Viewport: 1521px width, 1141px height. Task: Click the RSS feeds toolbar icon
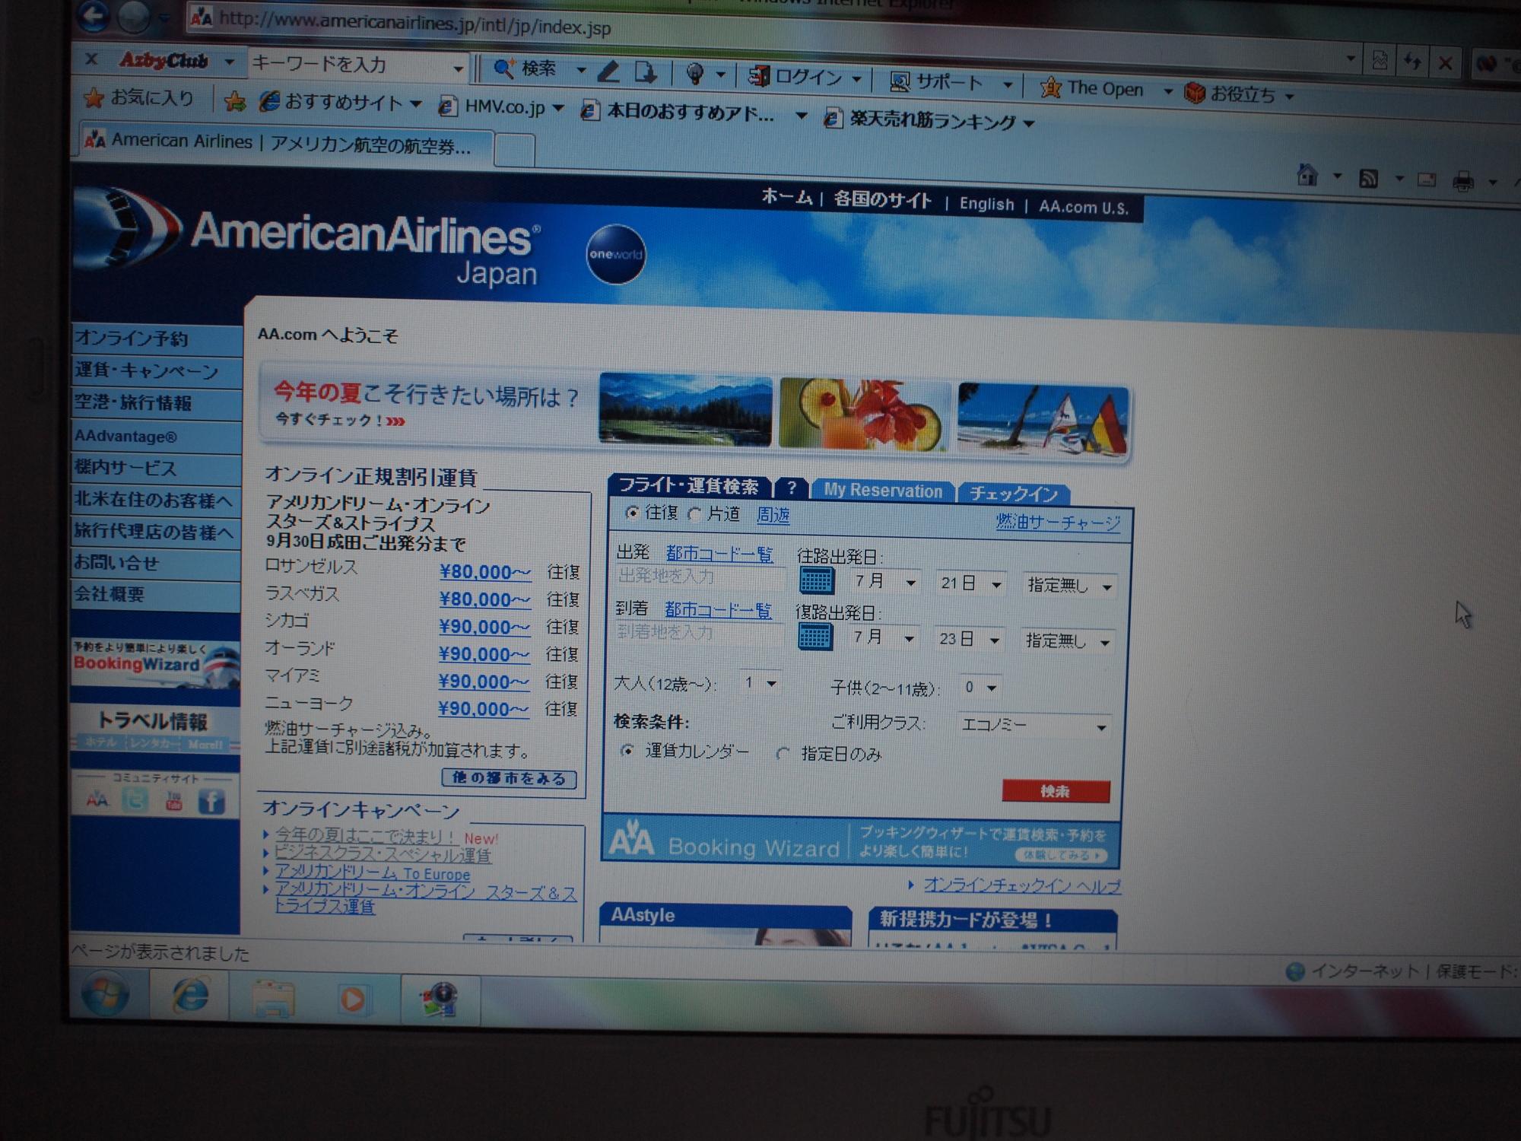pyautogui.click(x=1368, y=179)
